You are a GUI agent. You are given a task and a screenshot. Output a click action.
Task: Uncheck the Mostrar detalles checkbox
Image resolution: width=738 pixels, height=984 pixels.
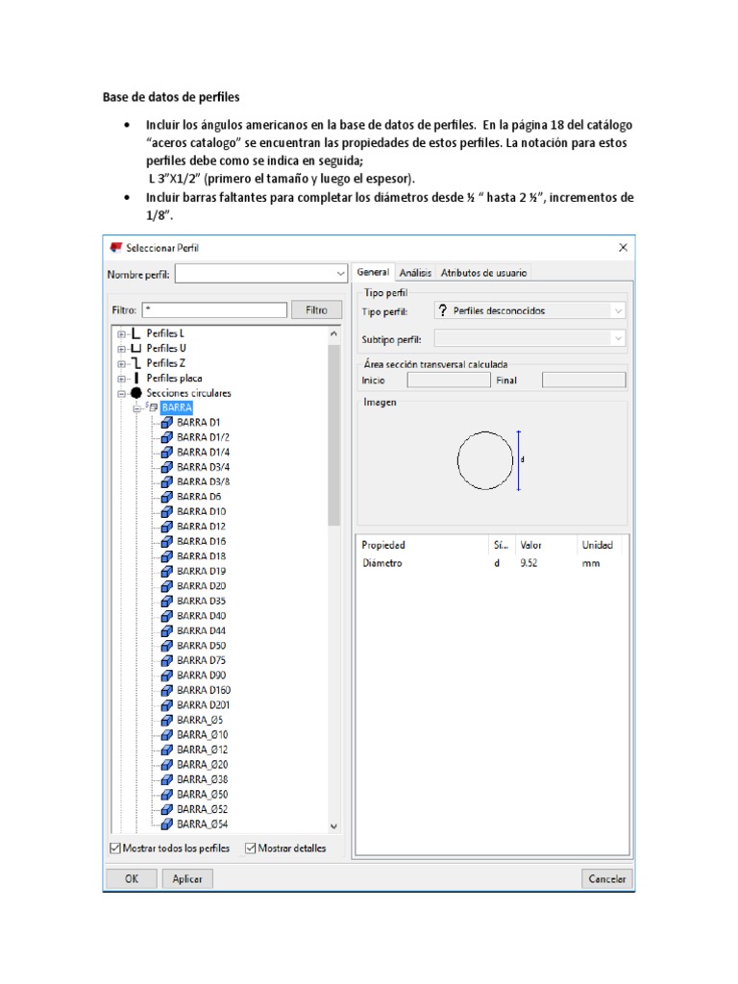click(x=251, y=849)
